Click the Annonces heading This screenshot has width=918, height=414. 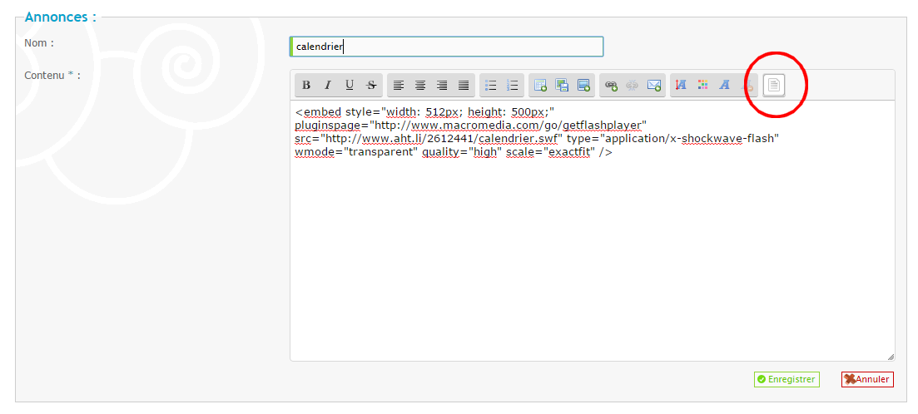60,17
